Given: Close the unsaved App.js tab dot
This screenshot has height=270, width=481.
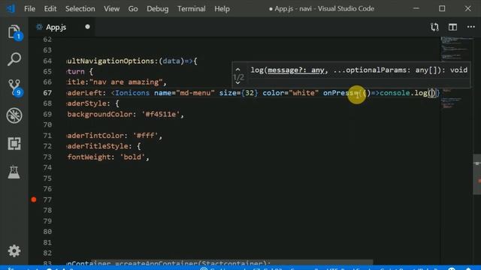Looking at the screenshot, I should 87,27.
